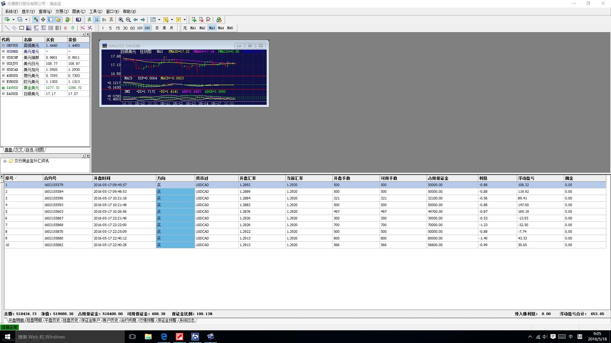611x343 pixels.
Task: Open the 交易 menu
Action: coord(62,11)
